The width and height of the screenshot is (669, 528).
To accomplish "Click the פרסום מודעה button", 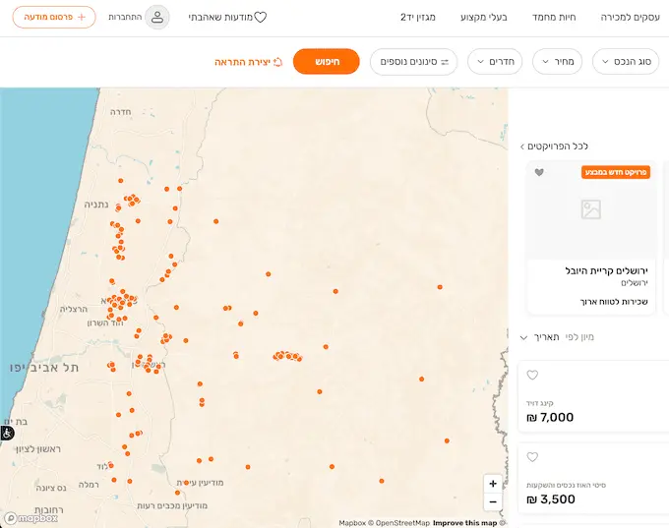I will point(54,17).
